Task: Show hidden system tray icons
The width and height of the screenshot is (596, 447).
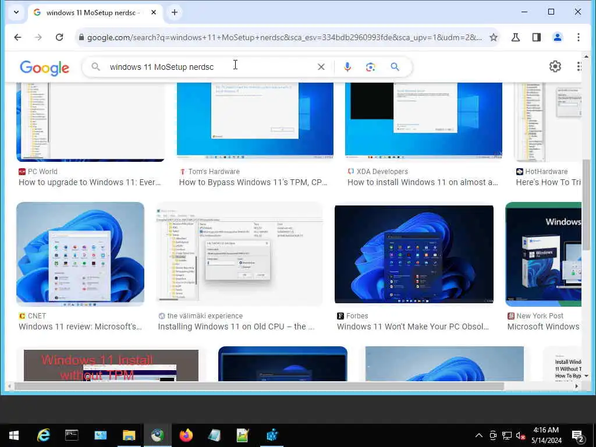Action: 479,435
